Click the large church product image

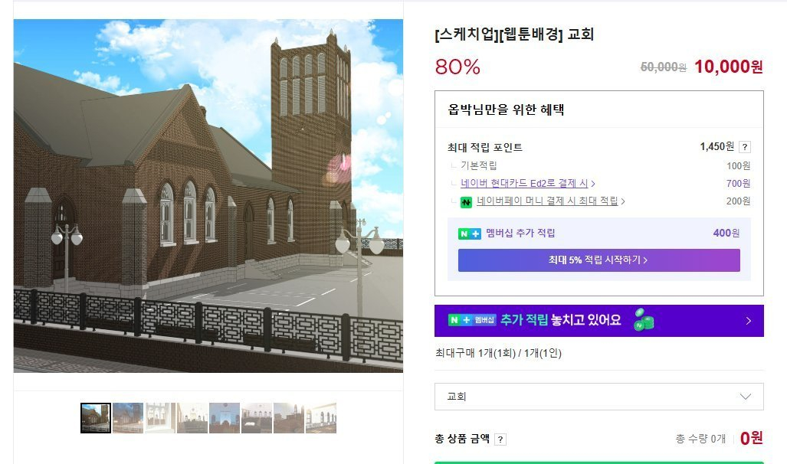[x=208, y=196]
